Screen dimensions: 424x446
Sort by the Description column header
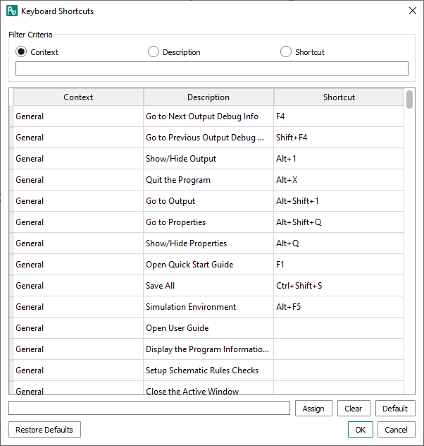coord(208,97)
